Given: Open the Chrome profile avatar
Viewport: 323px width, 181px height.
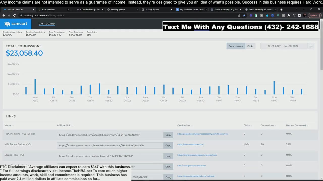Looking at the screenshot, I should [x=305, y=15].
